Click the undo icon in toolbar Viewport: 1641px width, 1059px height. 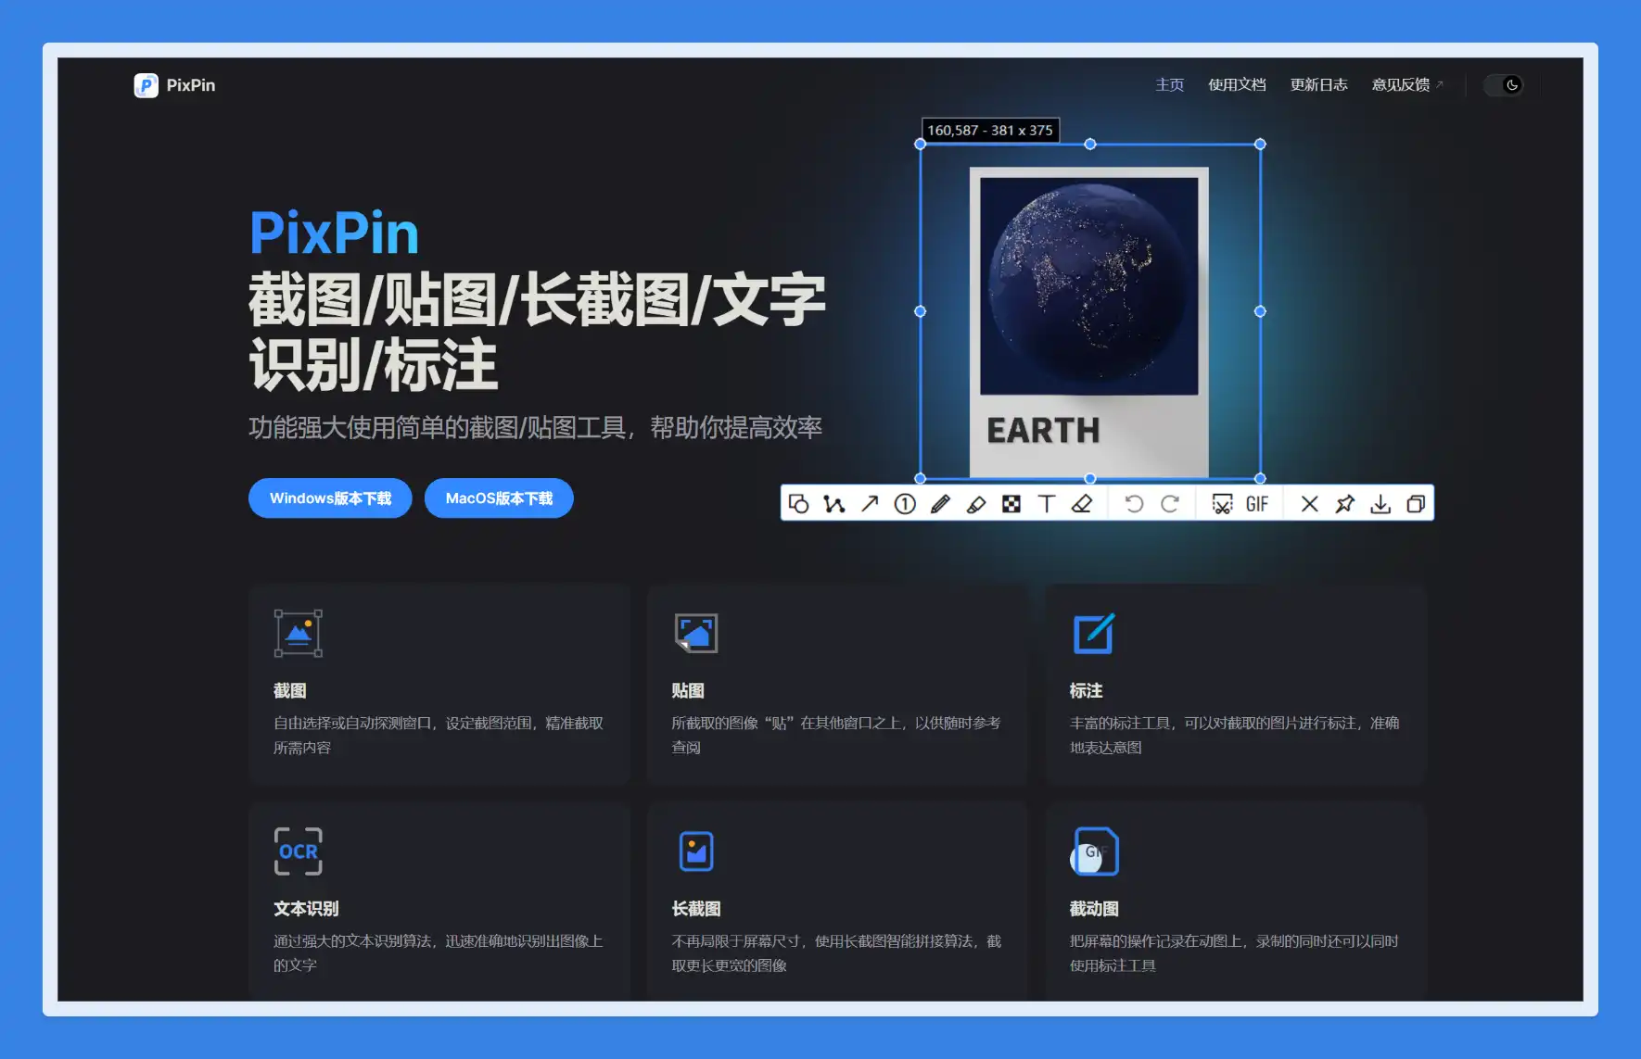coord(1134,503)
